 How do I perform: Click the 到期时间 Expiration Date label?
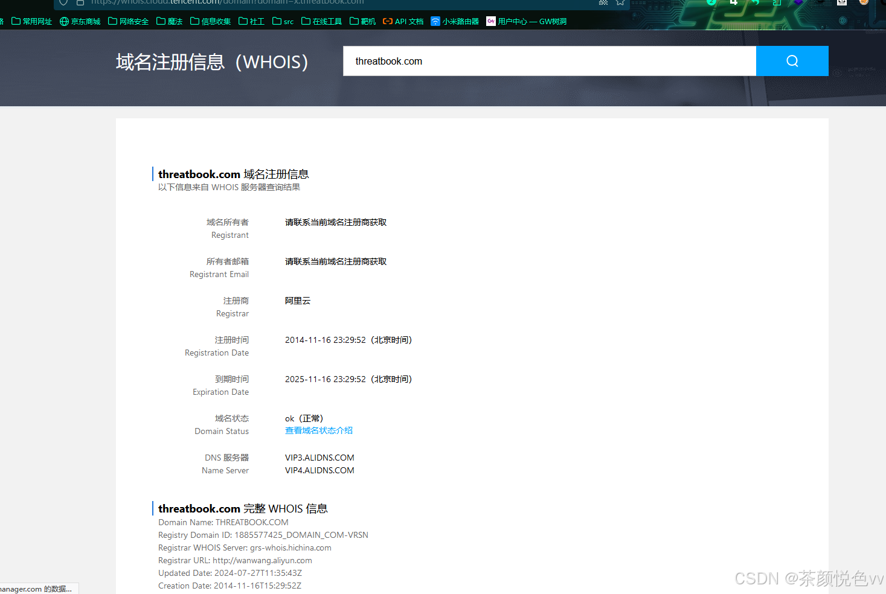221,385
